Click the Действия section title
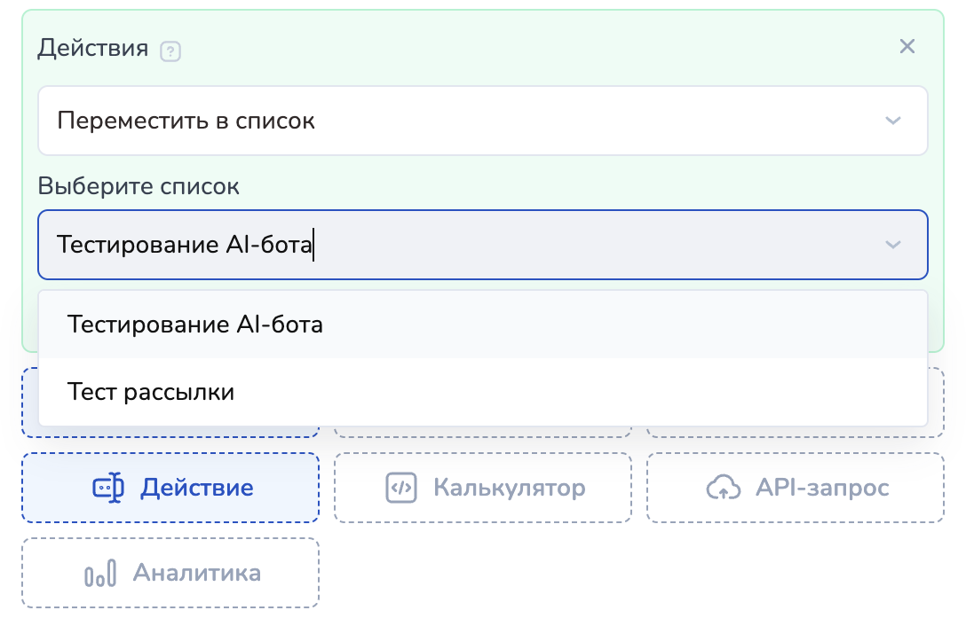Image resolution: width=966 pixels, height=626 pixels. 92,48
